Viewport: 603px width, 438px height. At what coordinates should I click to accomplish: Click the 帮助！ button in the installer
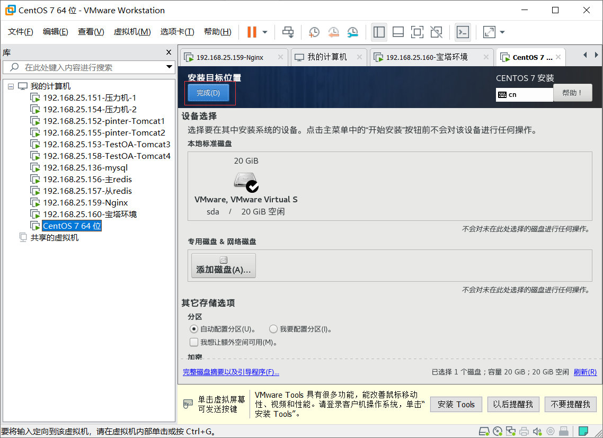[x=572, y=93]
